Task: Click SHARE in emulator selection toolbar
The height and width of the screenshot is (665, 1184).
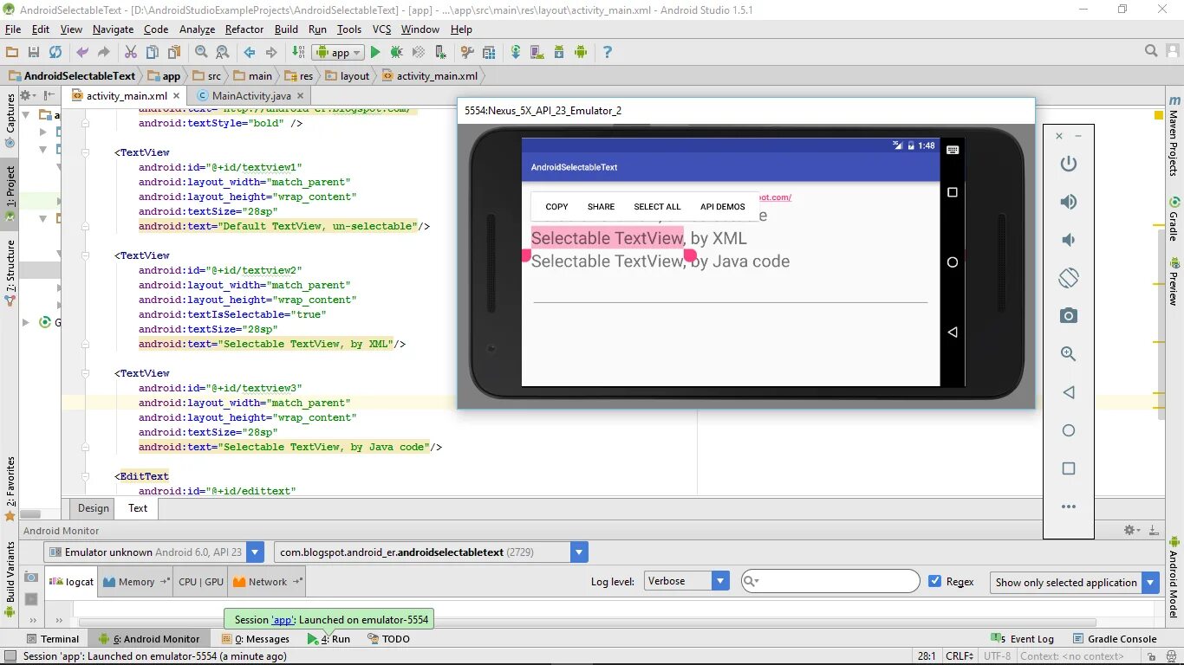Action: pyautogui.click(x=601, y=207)
